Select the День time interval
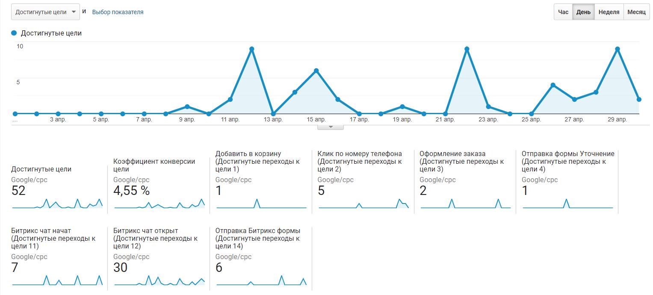The width and height of the screenshot is (653, 295). click(583, 12)
